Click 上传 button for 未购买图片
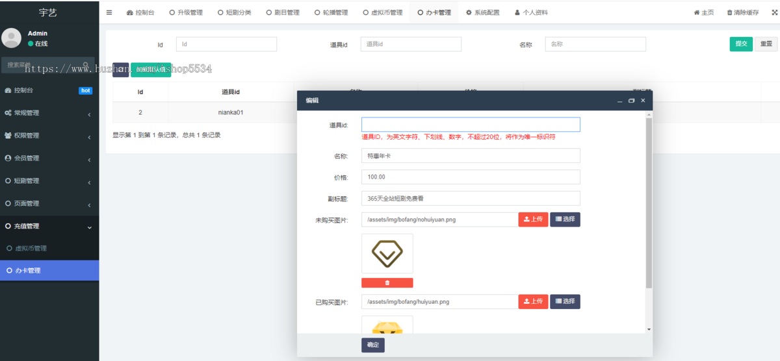The image size is (780, 361). coord(533,219)
